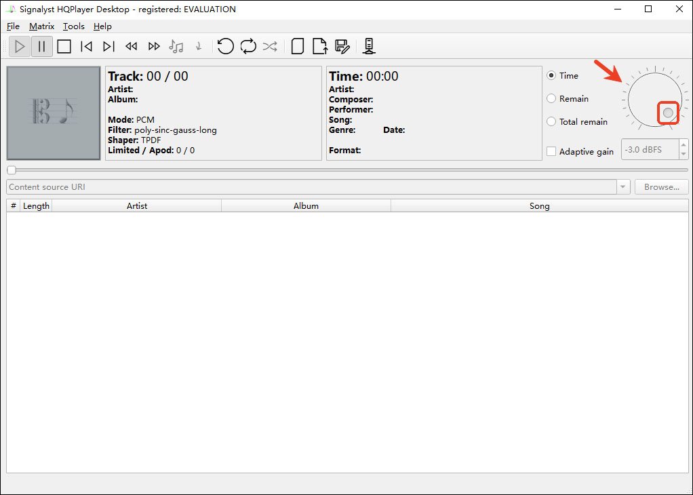Click the Limited / Apod: 0 / 0 text

151,151
